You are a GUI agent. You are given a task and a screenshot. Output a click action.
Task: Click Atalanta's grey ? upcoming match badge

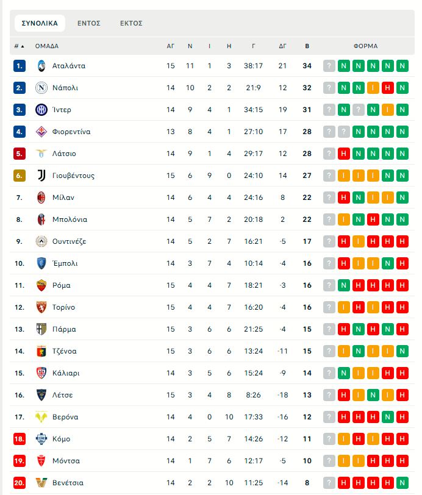click(x=329, y=66)
